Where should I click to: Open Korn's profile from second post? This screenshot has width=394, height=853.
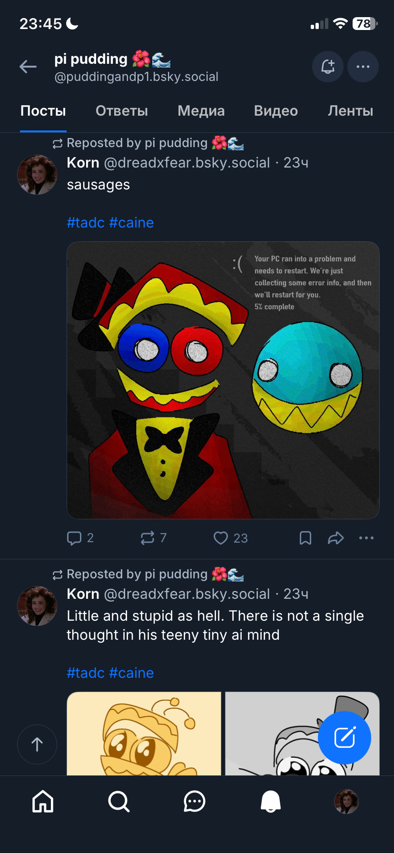click(x=37, y=605)
